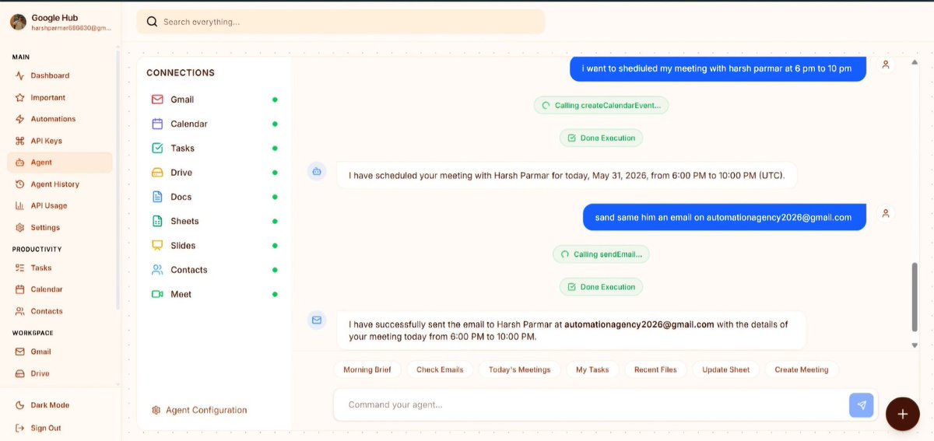
Task: Click user avatar beside meeting request message
Action: coord(886,65)
